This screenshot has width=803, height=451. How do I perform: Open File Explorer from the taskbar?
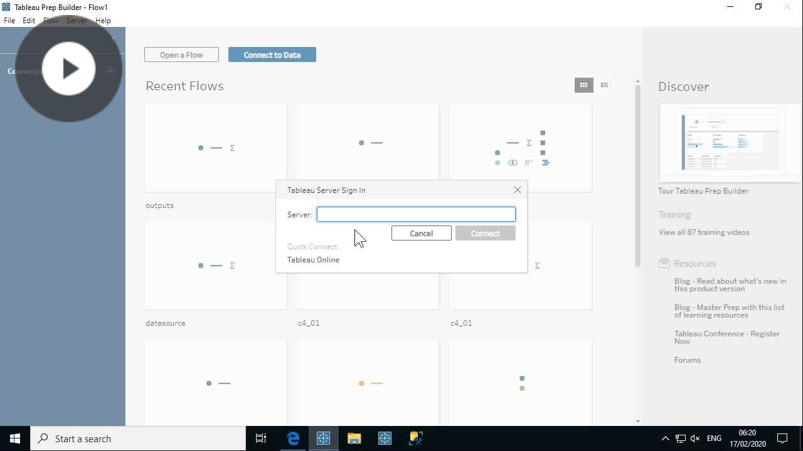point(354,438)
